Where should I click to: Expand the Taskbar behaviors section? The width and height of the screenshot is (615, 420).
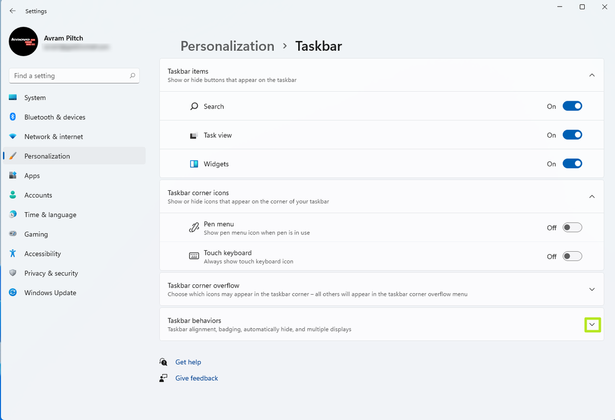tap(592, 324)
